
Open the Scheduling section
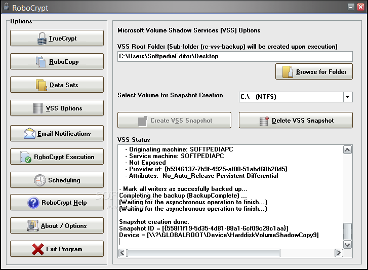click(57, 180)
